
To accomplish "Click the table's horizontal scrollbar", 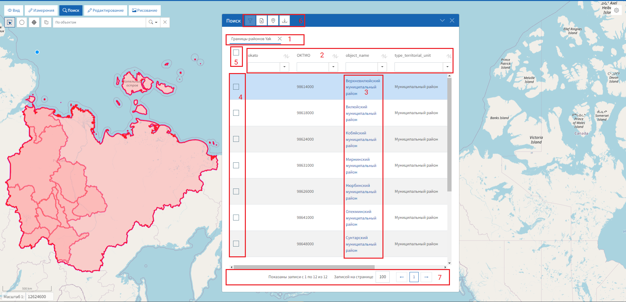I will click(304, 267).
